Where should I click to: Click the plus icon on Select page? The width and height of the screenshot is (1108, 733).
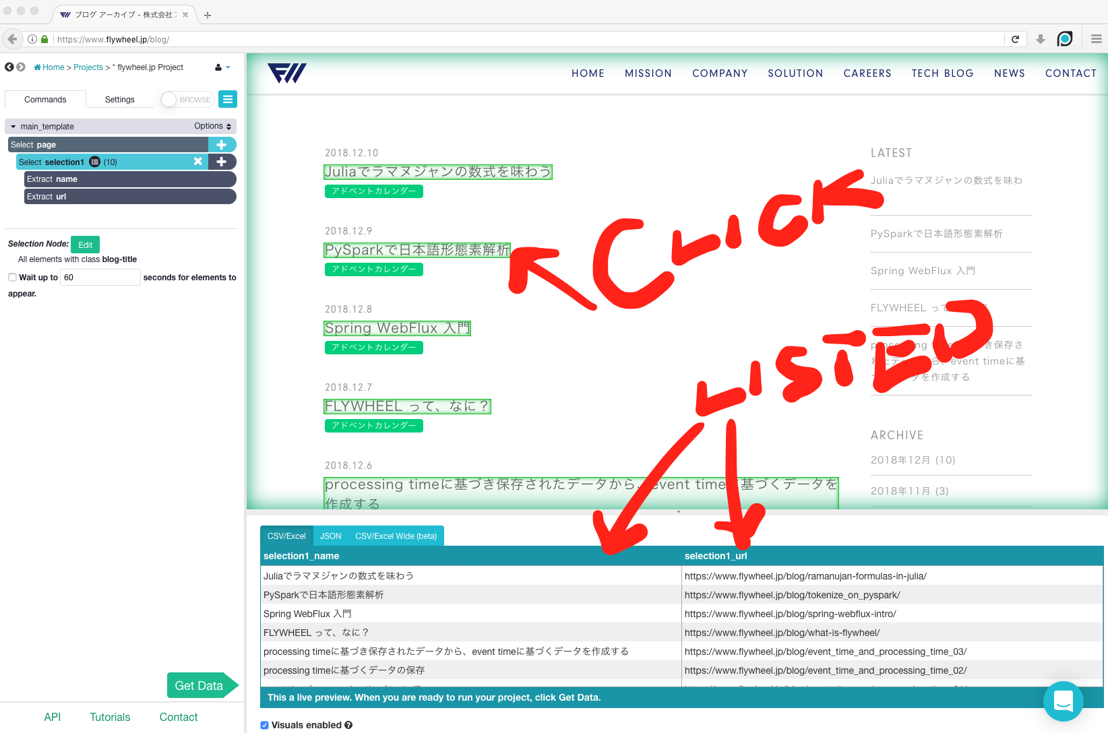click(x=221, y=145)
